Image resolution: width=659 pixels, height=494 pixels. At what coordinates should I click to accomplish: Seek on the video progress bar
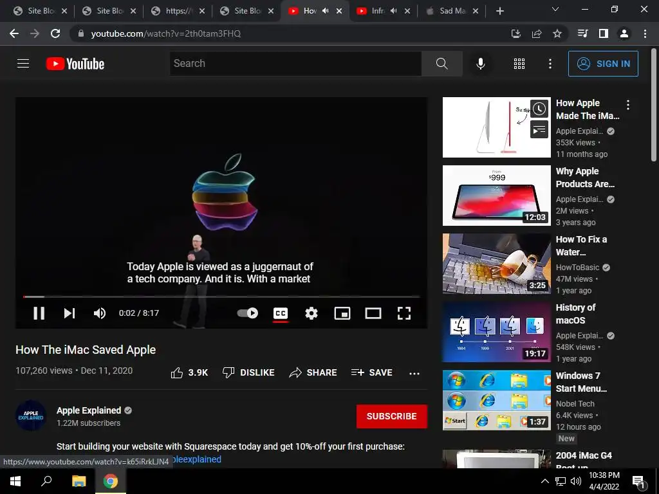tap(221, 297)
